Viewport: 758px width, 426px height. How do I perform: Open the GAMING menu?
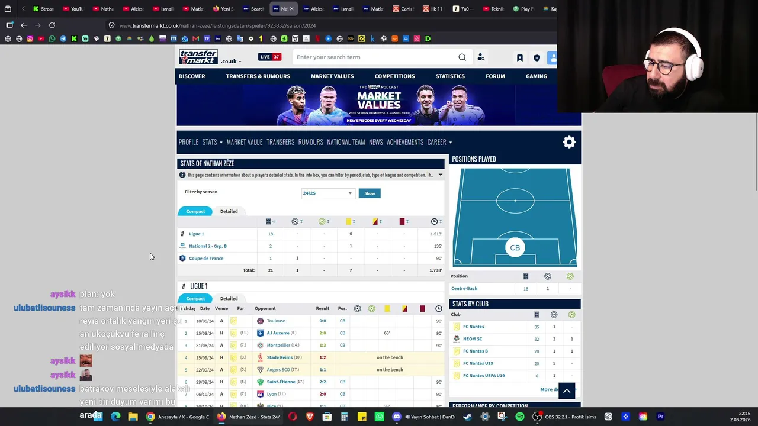[536, 76]
